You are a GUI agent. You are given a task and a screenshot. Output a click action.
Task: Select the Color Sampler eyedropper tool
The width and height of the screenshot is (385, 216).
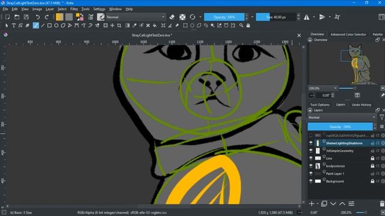pos(134,25)
